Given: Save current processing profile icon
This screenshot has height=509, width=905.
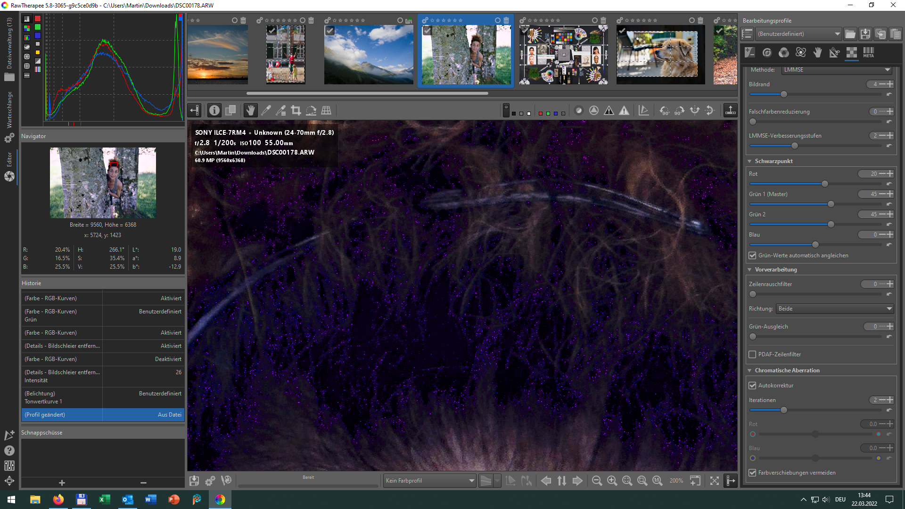Looking at the screenshot, I should (865, 34).
